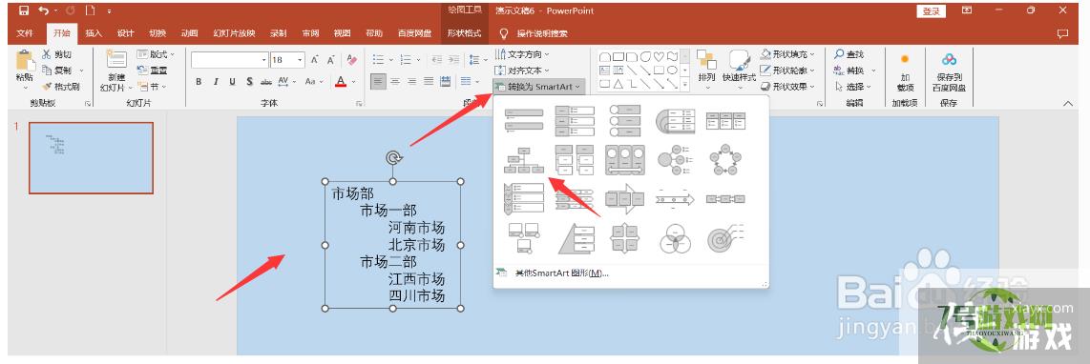The width and height of the screenshot is (1090, 364).
Task: Decrease font size with the smaller A icon
Action: pyautogui.click(x=331, y=60)
